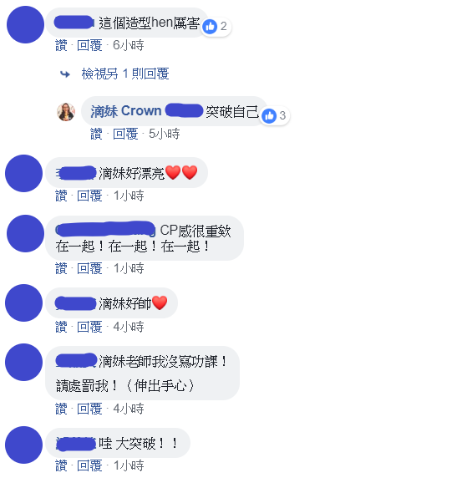Reply to the CP感很重欸 comment
Screen dimensions: 457x483
pyautogui.click(x=89, y=268)
